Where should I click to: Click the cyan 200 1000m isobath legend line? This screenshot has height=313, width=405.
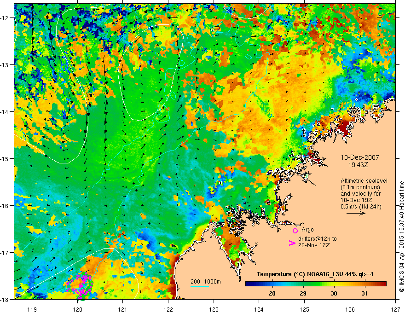pyautogui.click(x=200, y=286)
